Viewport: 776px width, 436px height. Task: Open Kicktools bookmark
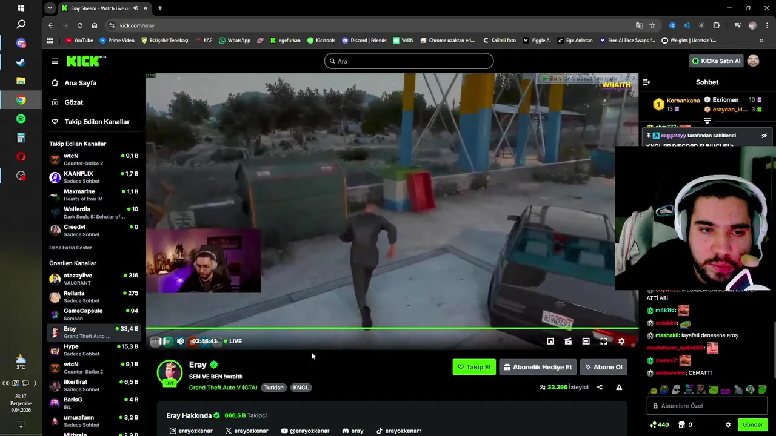(x=321, y=41)
